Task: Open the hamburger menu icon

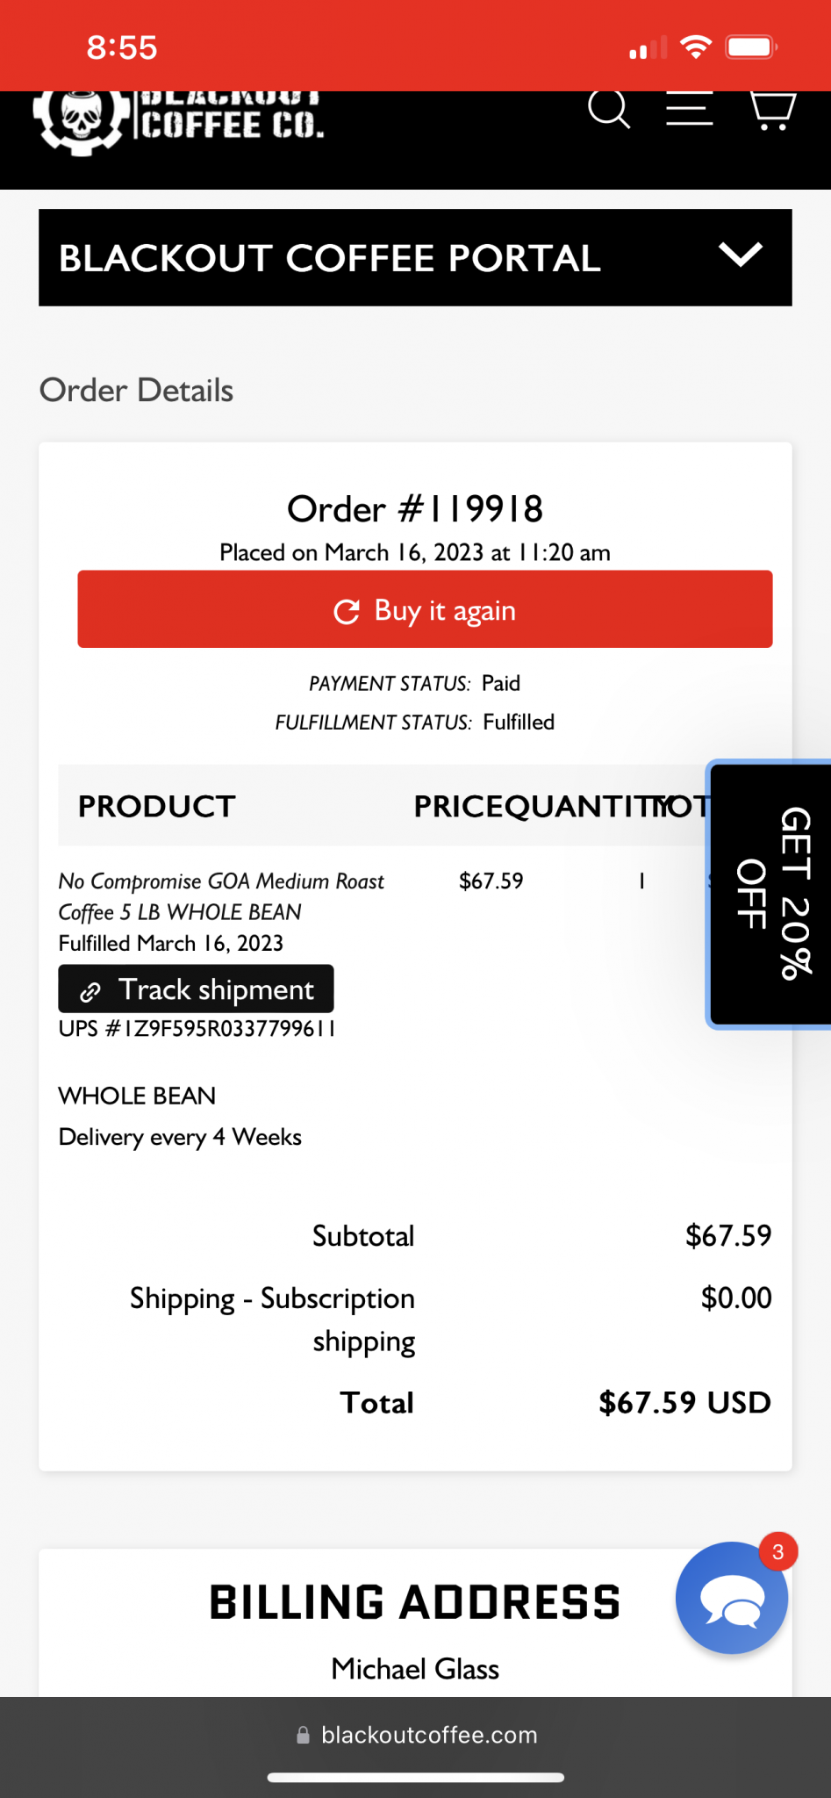Action: [x=689, y=109]
